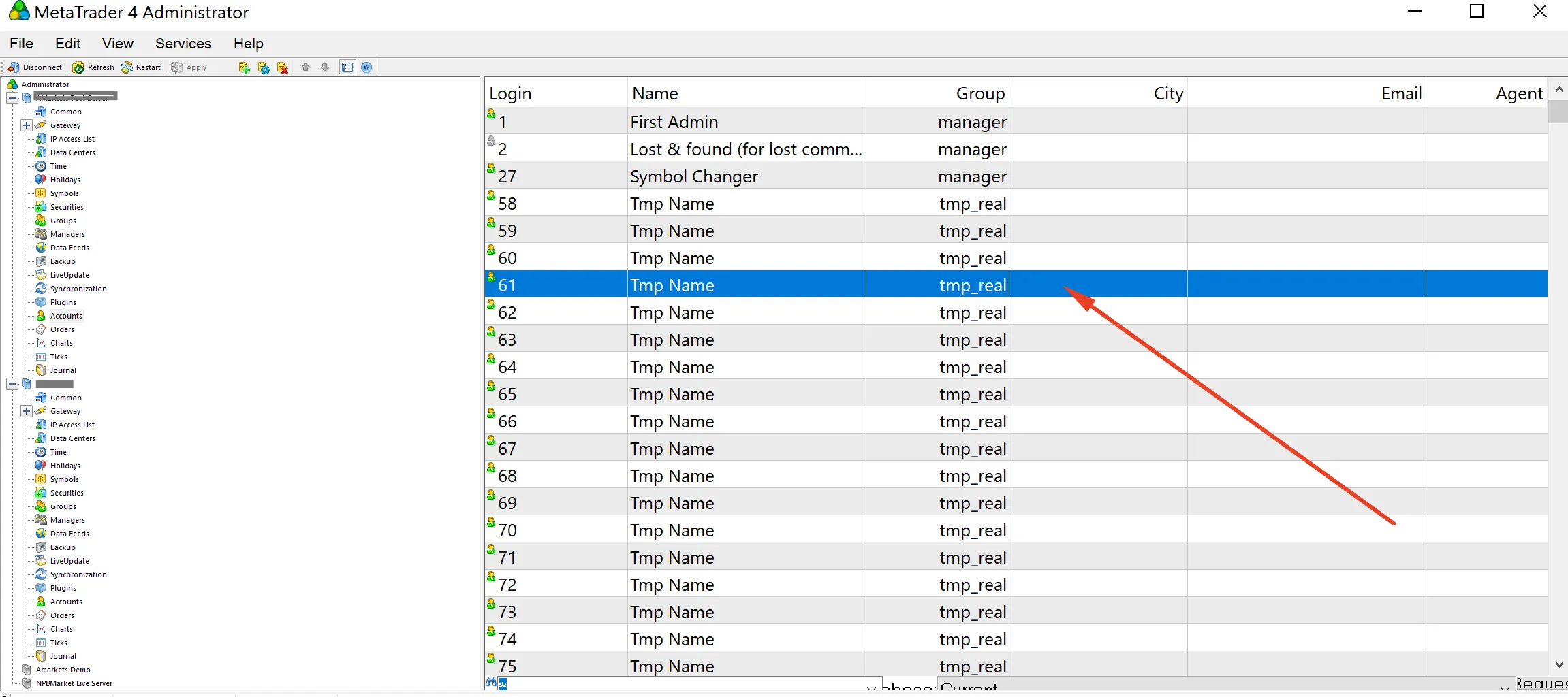
Task: Open the Help menu
Action: tap(248, 44)
